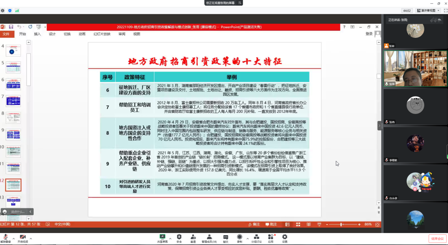Expand share options arrow next to 共享屏幕
The width and height of the screenshot is (448, 245).
(171, 238)
